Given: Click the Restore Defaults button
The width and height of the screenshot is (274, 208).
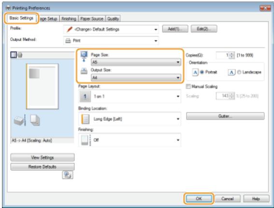Looking at the screenshot, I should click(43, 166).
